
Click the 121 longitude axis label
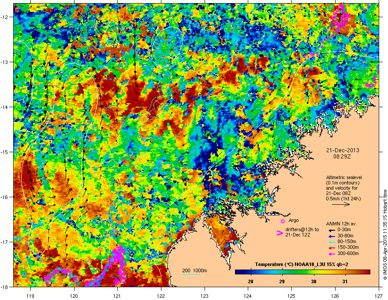pyautogui.click(x=117, y=296)
